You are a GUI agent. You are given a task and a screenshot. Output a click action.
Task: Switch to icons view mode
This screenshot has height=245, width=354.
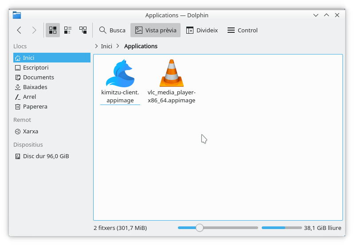(53, 30)
